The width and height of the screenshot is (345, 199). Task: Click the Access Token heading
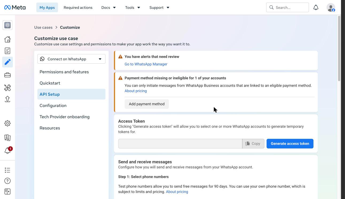click(x=131, y=121)
